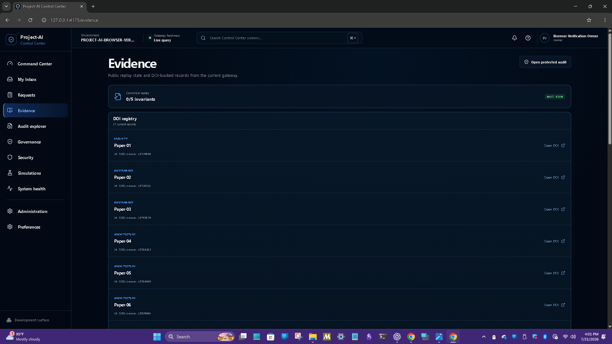Screen dimensions: 612x344
Task: Click Open DOI link for Paper-03
Action: (554, 209)
